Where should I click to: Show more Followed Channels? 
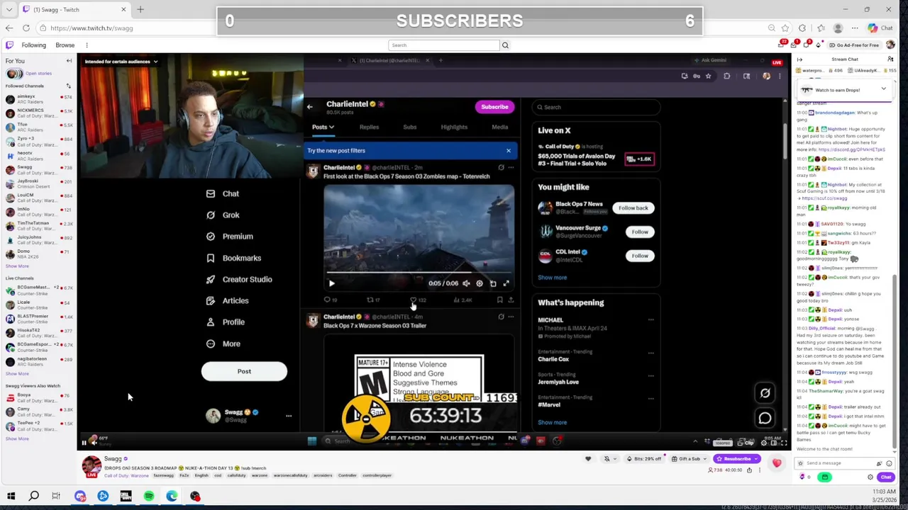click(18, 266)
